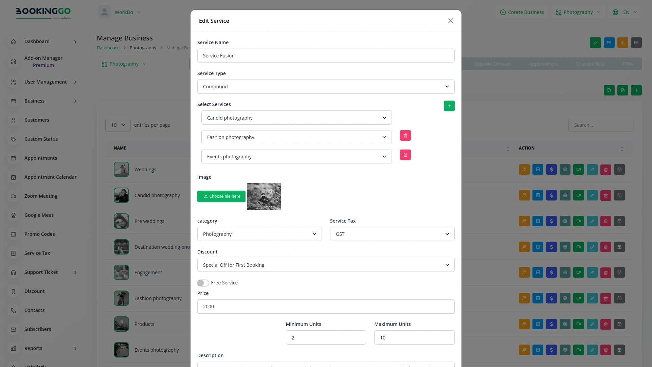The image size is (652, 367).
Task: Click the Choose file here button
Action: [221, 196]
